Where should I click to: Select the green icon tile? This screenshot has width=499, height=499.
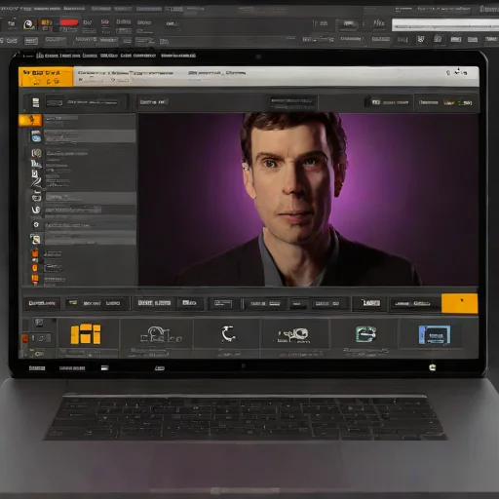(365, 334)
